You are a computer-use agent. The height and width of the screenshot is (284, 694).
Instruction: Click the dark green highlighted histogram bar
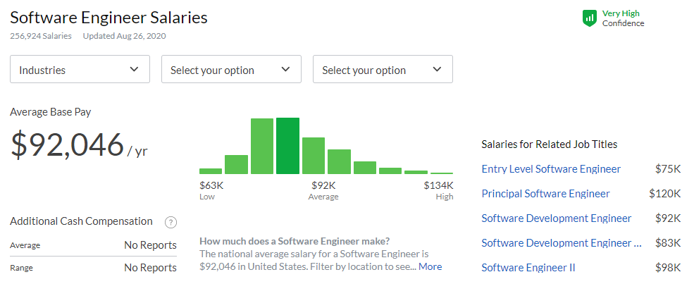(x=287, y=146)
